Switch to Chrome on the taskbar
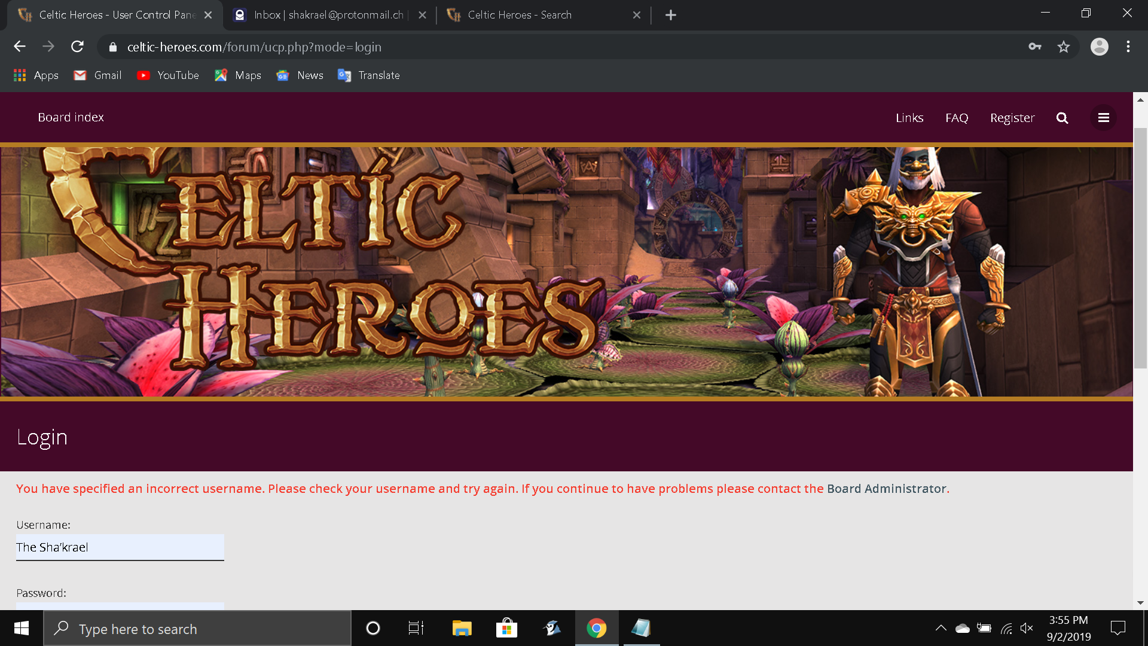The height and width of the screenshot is (646, 1148). point(597,628)
